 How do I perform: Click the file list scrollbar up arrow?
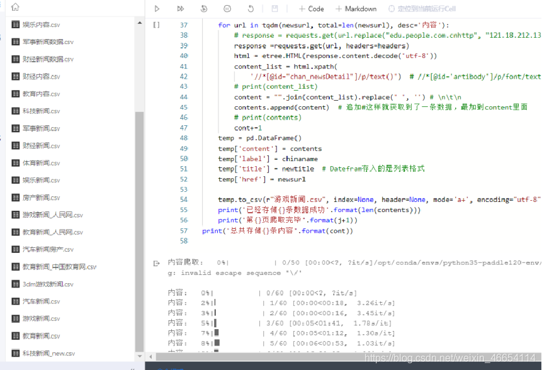[140, 23]
